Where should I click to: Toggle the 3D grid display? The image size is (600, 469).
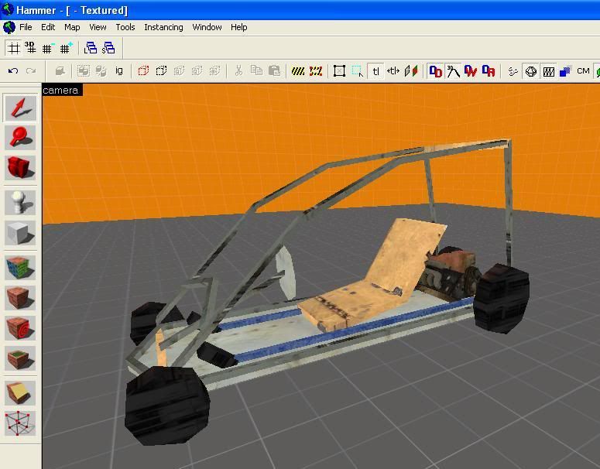point(30,48)
